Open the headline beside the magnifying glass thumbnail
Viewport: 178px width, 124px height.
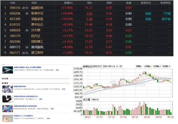click(x=26, y=96)
